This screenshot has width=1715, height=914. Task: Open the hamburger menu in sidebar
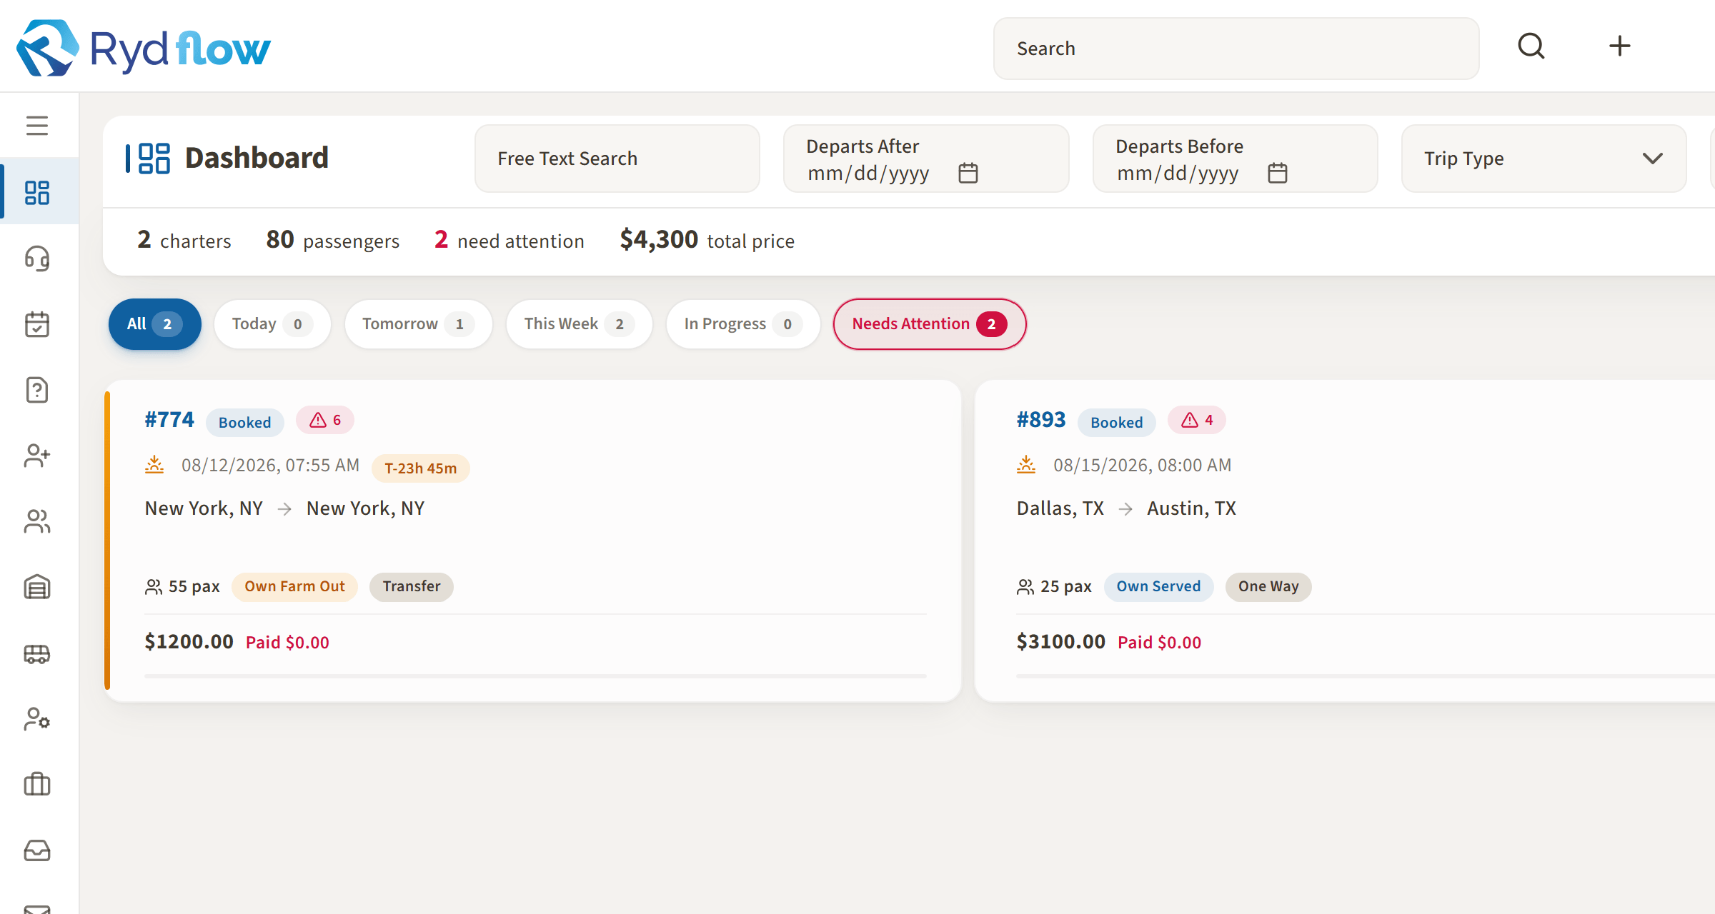37,126
